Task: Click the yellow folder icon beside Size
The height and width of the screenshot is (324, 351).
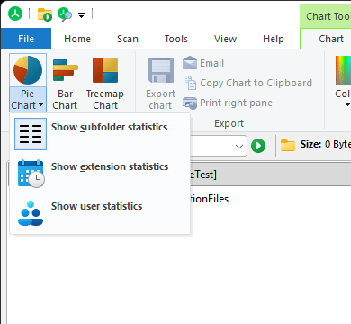Action: [x=288, y=145]
